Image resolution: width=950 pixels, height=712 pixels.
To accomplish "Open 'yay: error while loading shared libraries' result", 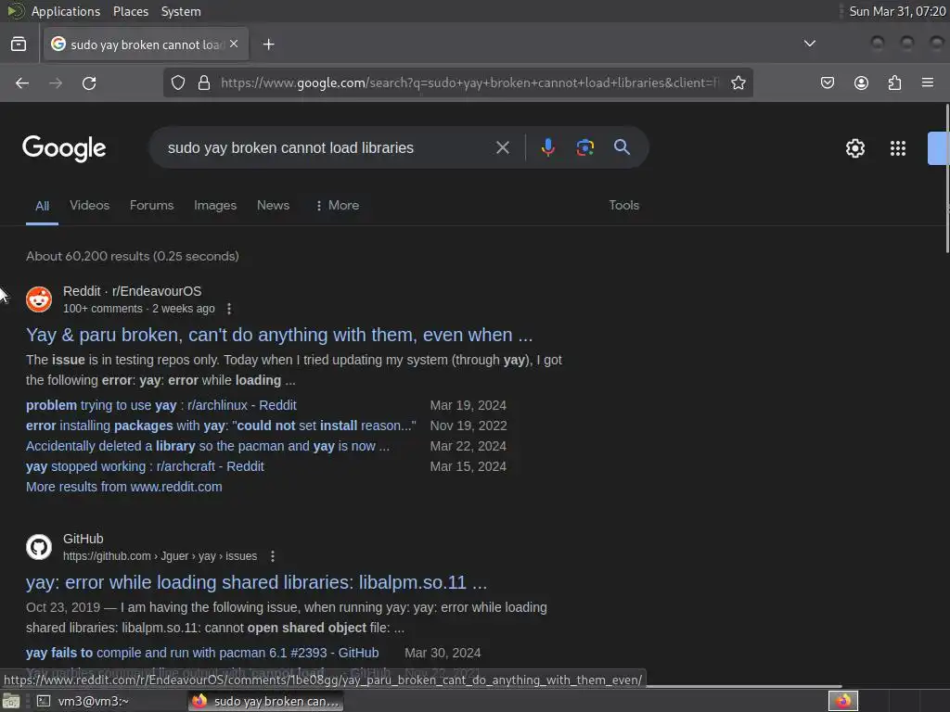I will coord(256,582).
